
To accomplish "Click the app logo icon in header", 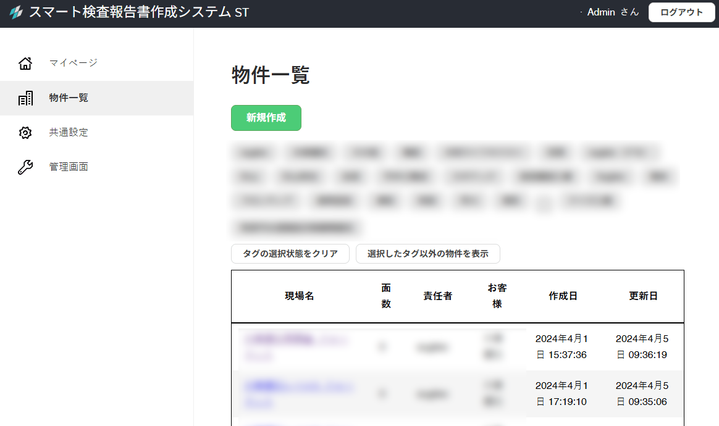I will pyautogui.click(x=16, y=12).
